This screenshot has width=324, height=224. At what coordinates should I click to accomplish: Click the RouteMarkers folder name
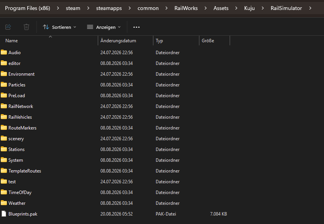click(23, 128)
